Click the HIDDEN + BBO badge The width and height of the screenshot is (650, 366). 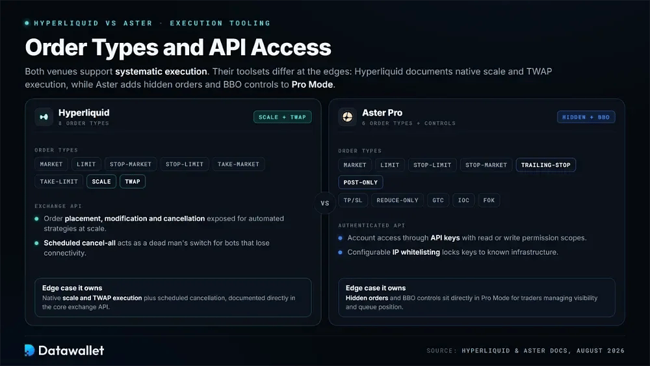[586, 117]
